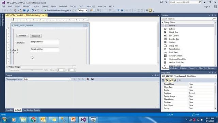Open the feedback icon in title bar
Image resolution: width=218 pixels, height=123 pixels.
point(161,2)
